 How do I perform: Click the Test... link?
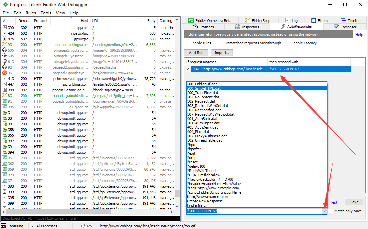click(335, 202)
